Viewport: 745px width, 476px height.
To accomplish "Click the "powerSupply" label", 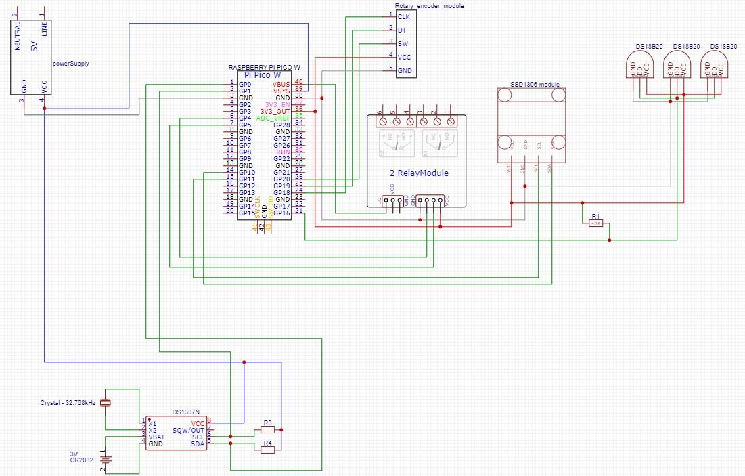I will (71, 63).
